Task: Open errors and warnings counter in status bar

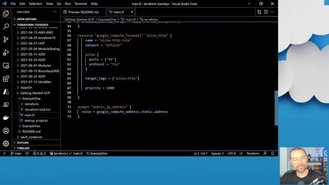Action: tap(39, 154)
